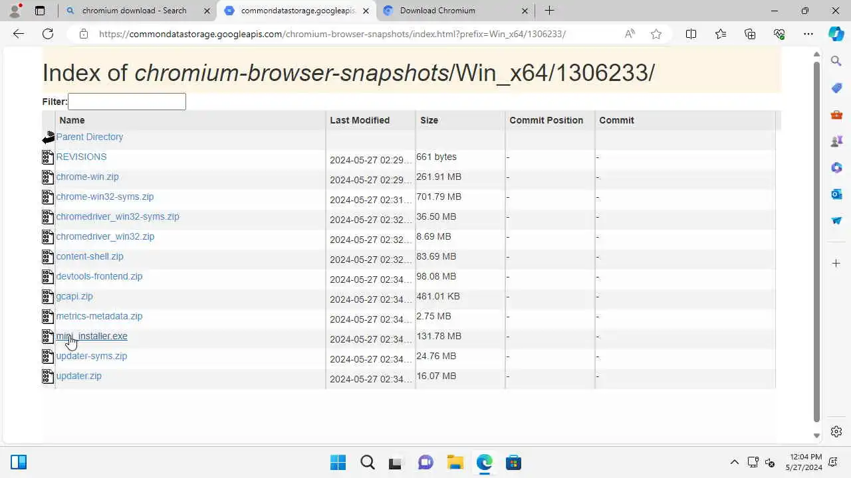Download chrome-win32-syms.zip
851x478 pixels.
click(x=104, y=197)
